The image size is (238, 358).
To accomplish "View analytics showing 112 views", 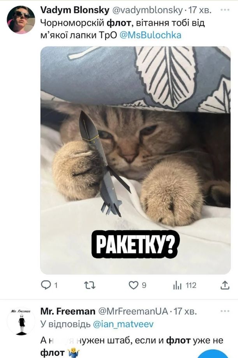I will [x=184, y=286].
